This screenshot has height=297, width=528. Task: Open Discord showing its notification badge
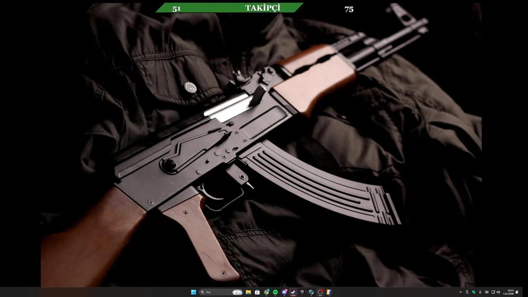[284, 292]
